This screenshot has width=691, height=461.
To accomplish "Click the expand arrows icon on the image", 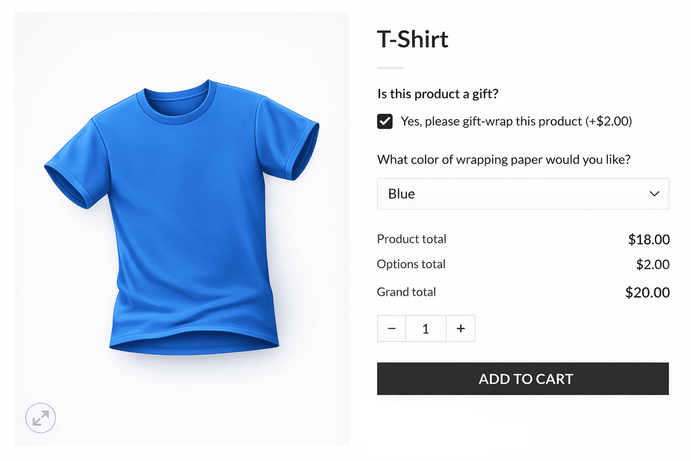I will pyautogui.click(x=40, y=418).
